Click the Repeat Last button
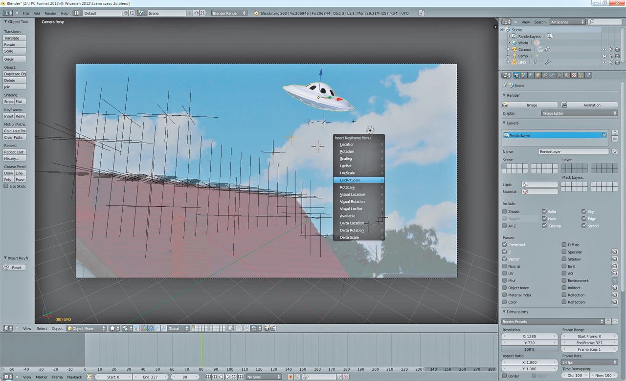This screenshot has height=381, width=626. (15, 152)
